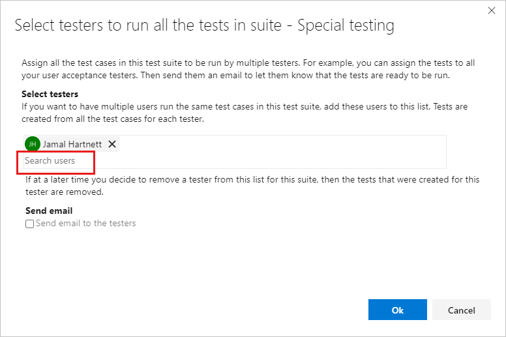
Task: Click 'Special testing' suite name in the title
Action: [x=345, y=26]
